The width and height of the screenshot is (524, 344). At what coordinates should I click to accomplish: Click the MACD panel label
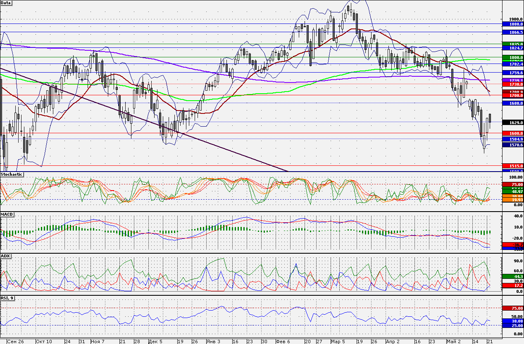6,215
